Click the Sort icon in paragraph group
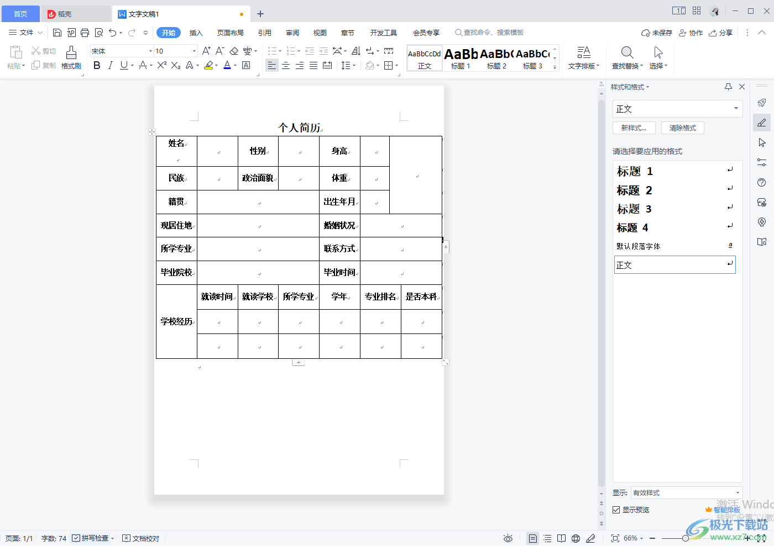Viewport: 774px width, 546px height. coord(356,51)
